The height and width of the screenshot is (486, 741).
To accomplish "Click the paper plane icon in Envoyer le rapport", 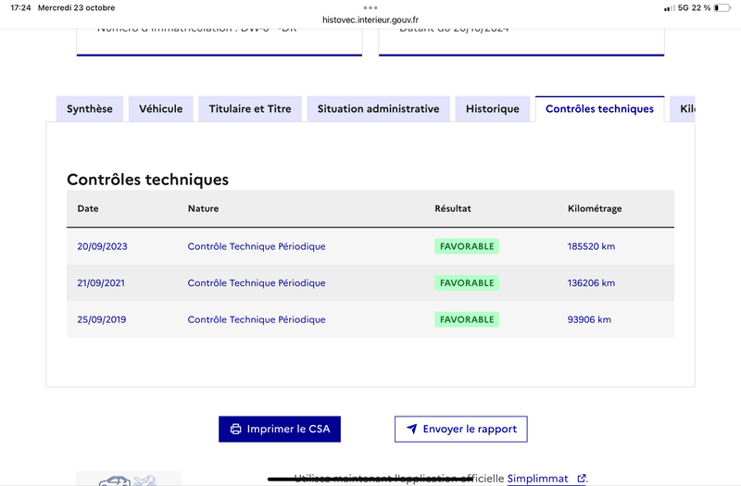I will [x=411, y=429].
